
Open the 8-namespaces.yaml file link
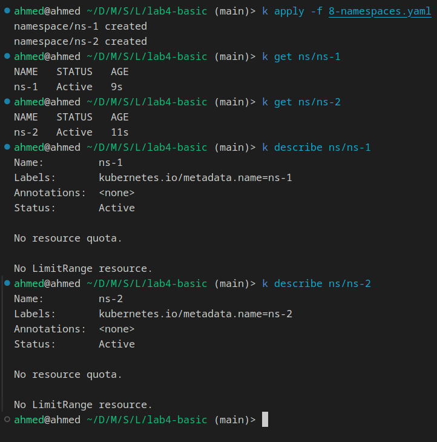click(380, 12)
